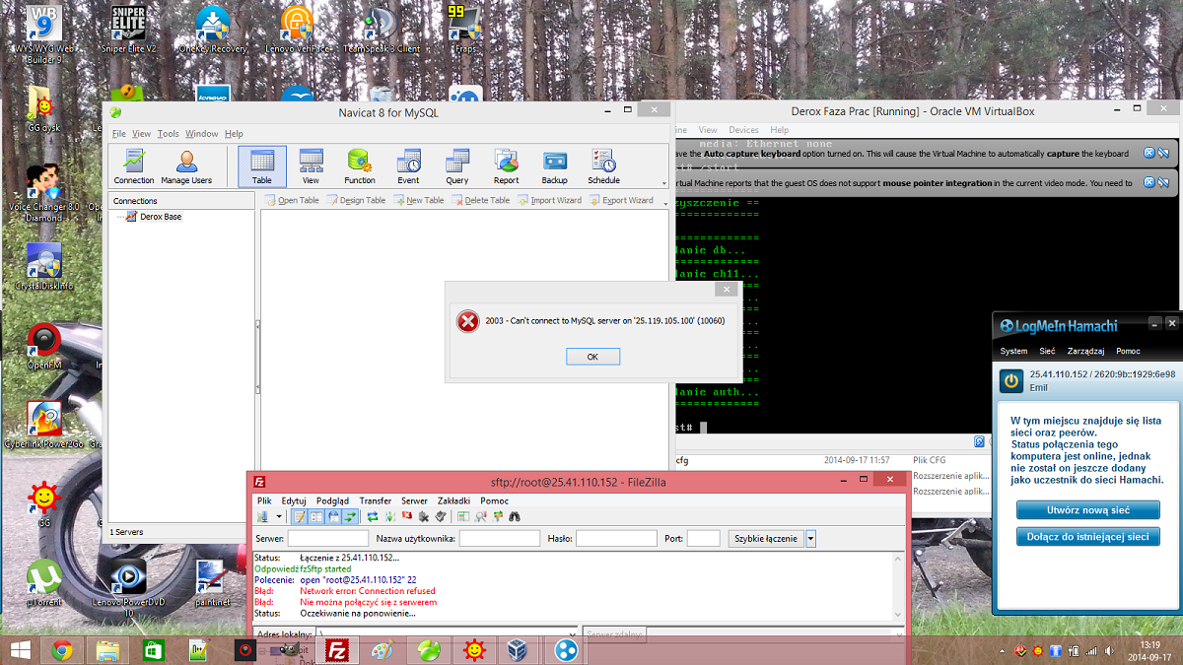
Task: Select the Table icon in Navicat toolbar
Action: pyautogui.click(x=262, y=166)
